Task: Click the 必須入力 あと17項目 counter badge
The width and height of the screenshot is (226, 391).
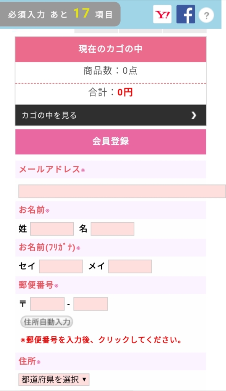Action: coord(60,14)
